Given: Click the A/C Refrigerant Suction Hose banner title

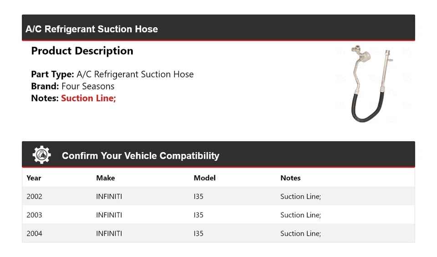Looking at the screenshot, I should coord(92,29).
